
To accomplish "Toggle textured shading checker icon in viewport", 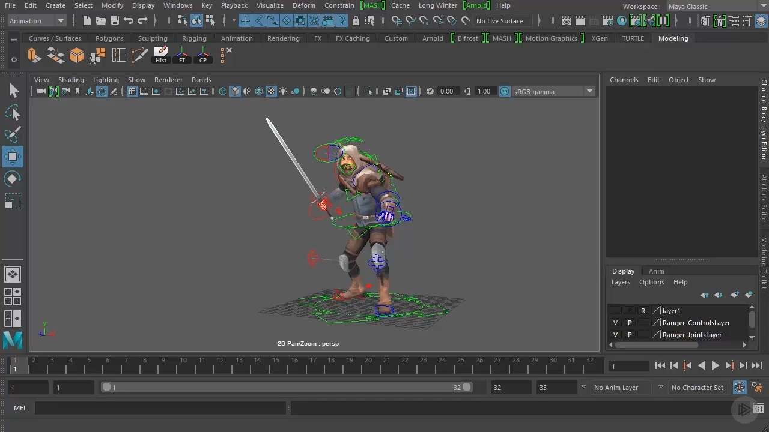I will 271,91.
